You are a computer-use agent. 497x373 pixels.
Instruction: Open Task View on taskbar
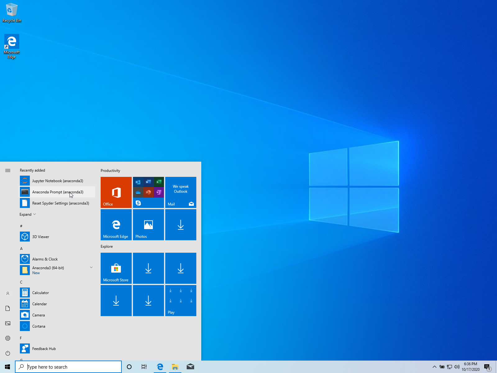(x=144, y=367)
